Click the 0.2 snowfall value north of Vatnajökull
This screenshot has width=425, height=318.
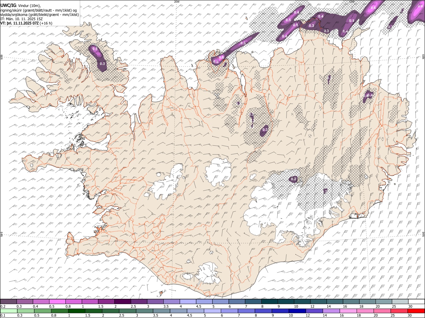294,179
